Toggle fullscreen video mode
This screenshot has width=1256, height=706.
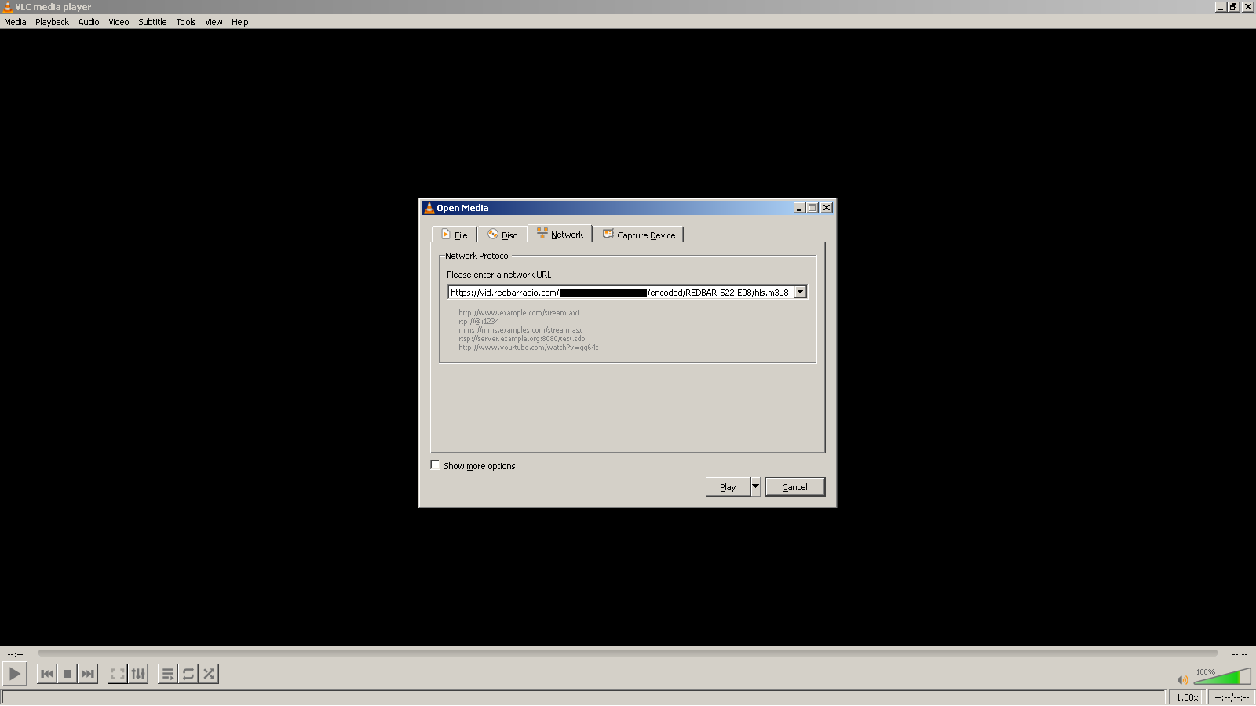tap(118, 674)
